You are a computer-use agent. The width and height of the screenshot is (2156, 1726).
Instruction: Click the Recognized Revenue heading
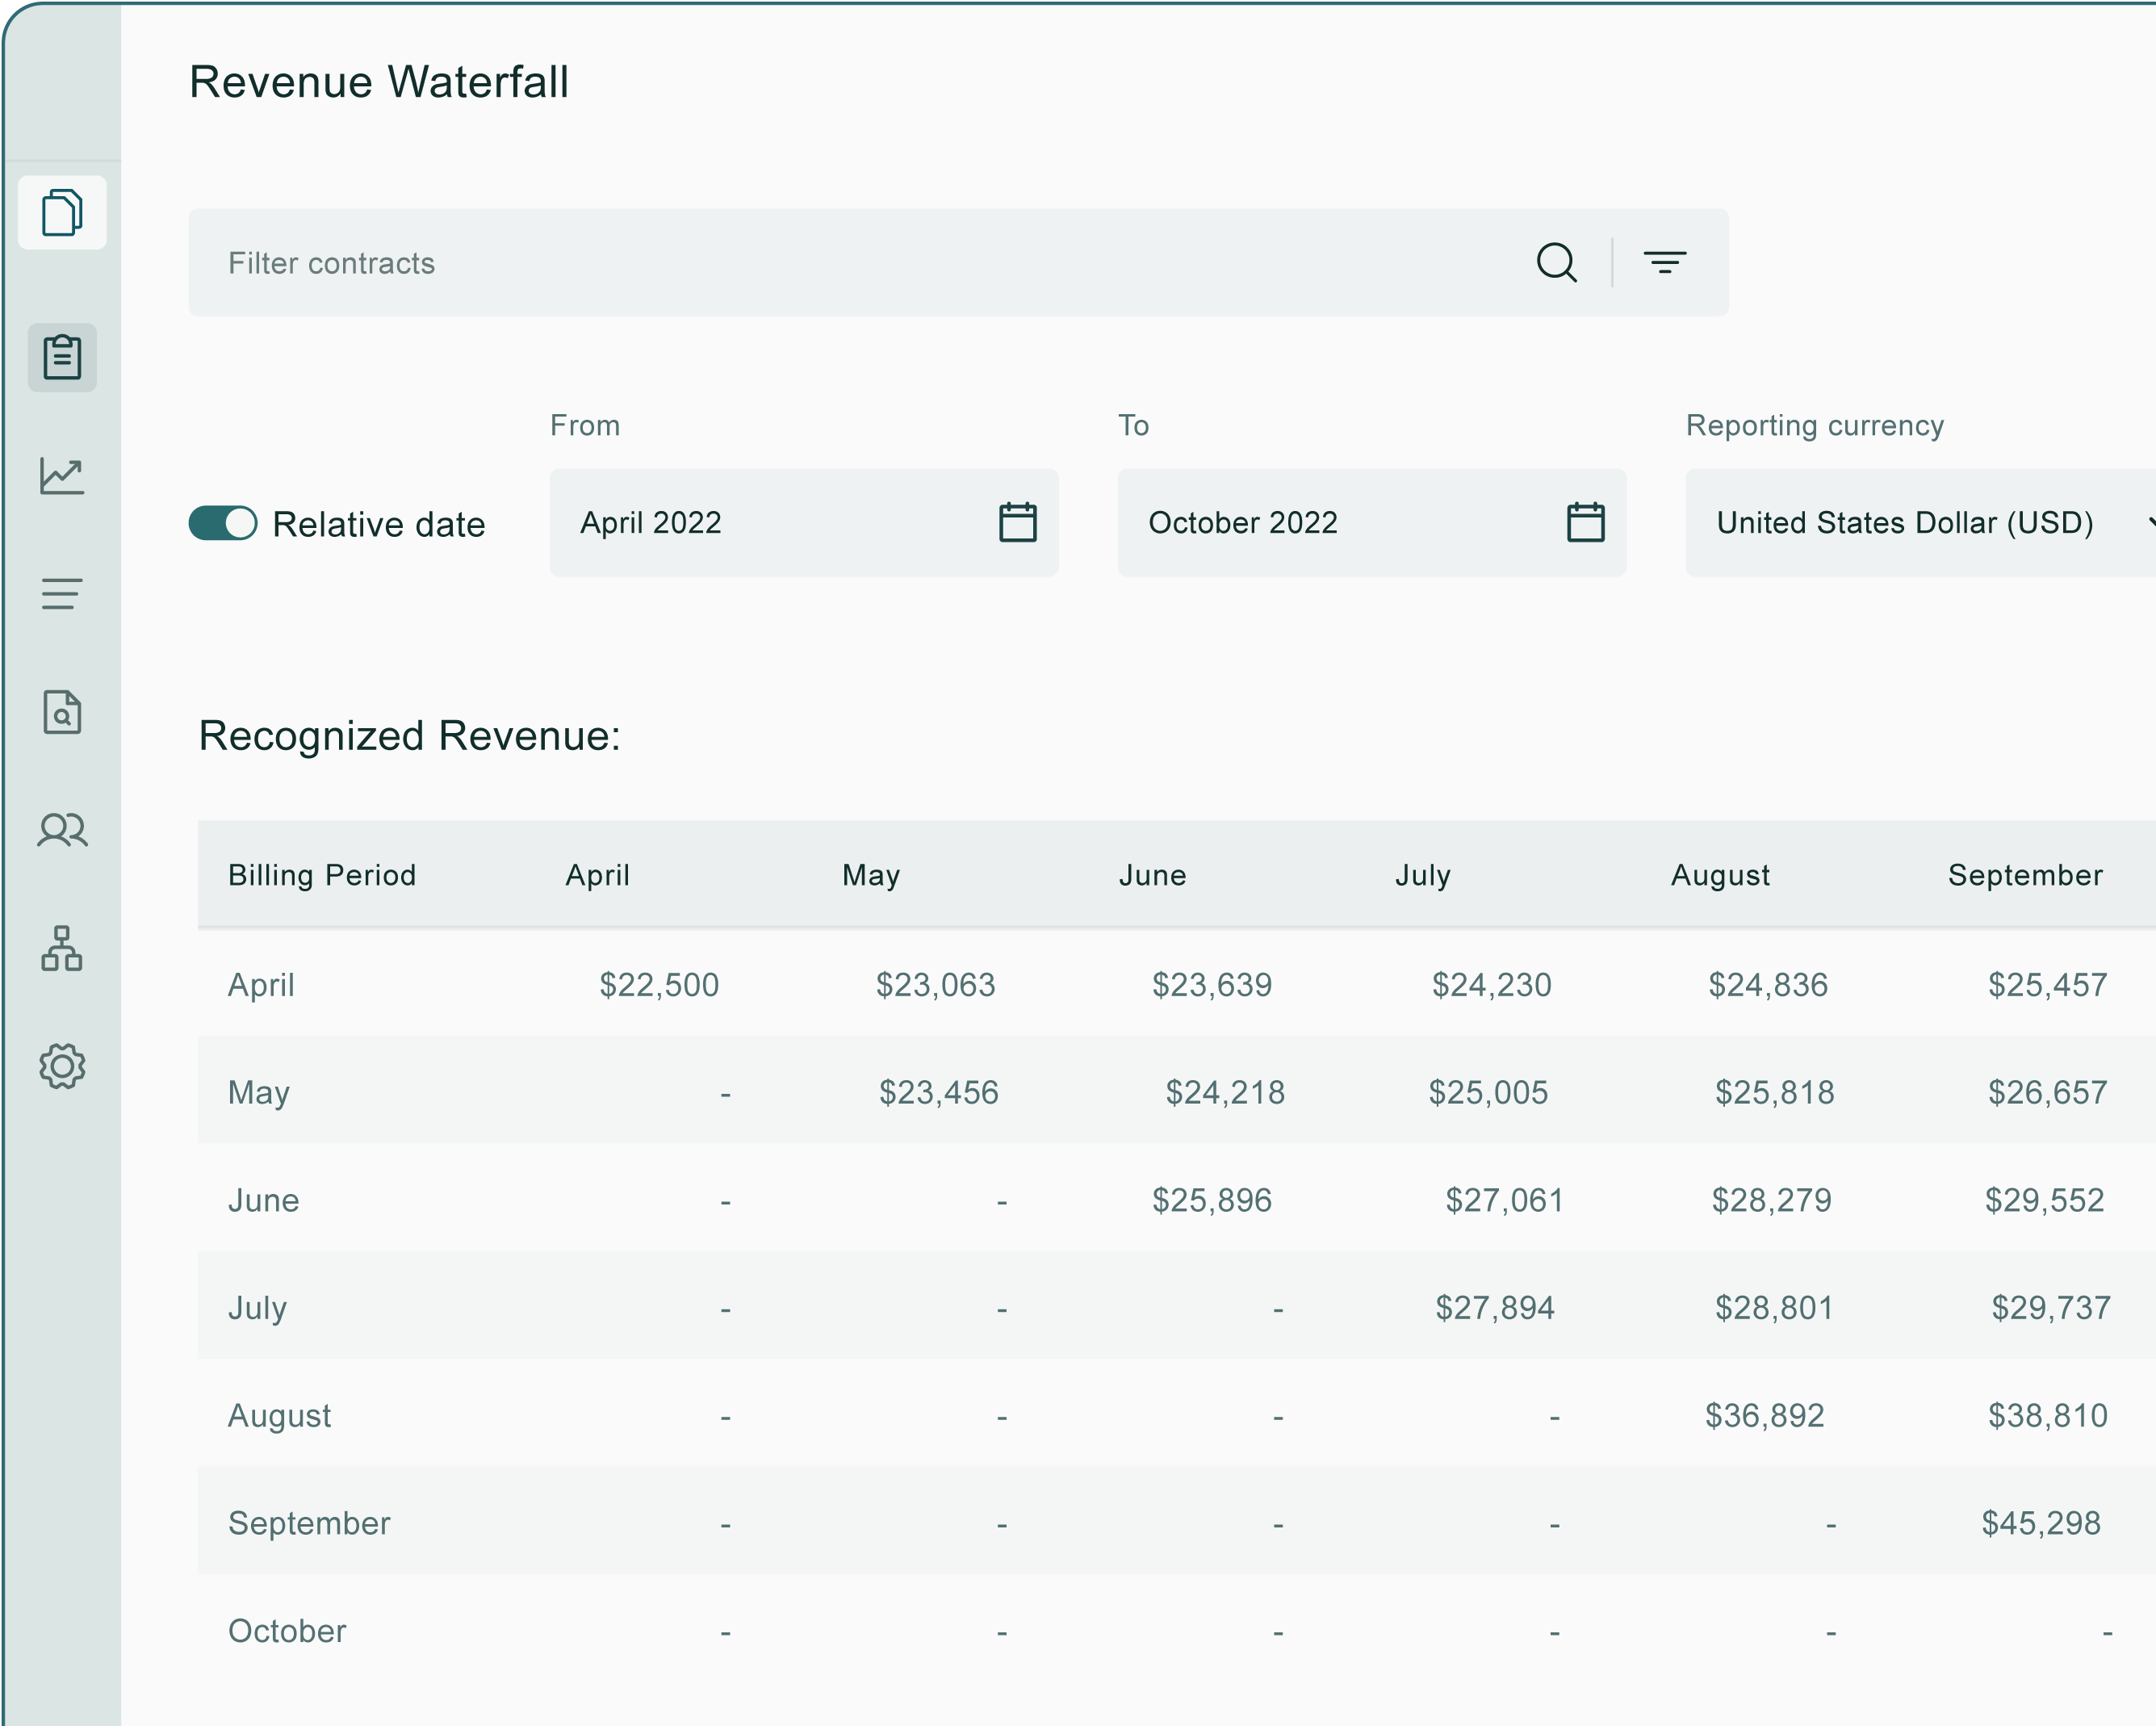pos(409,736)
